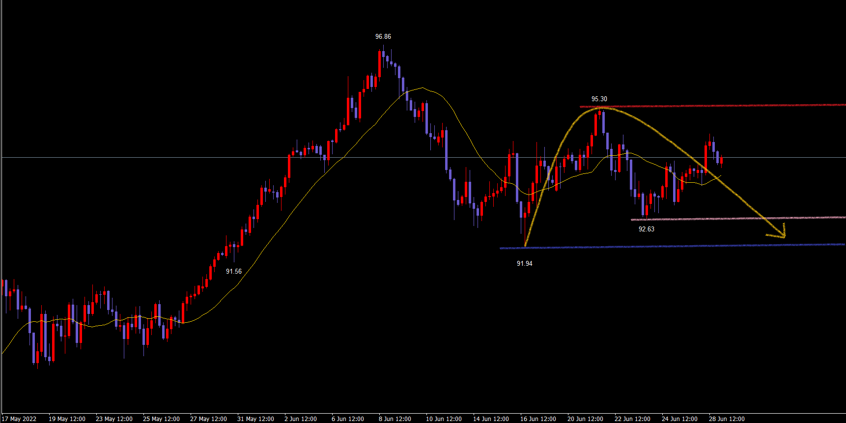Select the blue horizontal support line
This screenshot has height=423, width=846.
[688, 246]
